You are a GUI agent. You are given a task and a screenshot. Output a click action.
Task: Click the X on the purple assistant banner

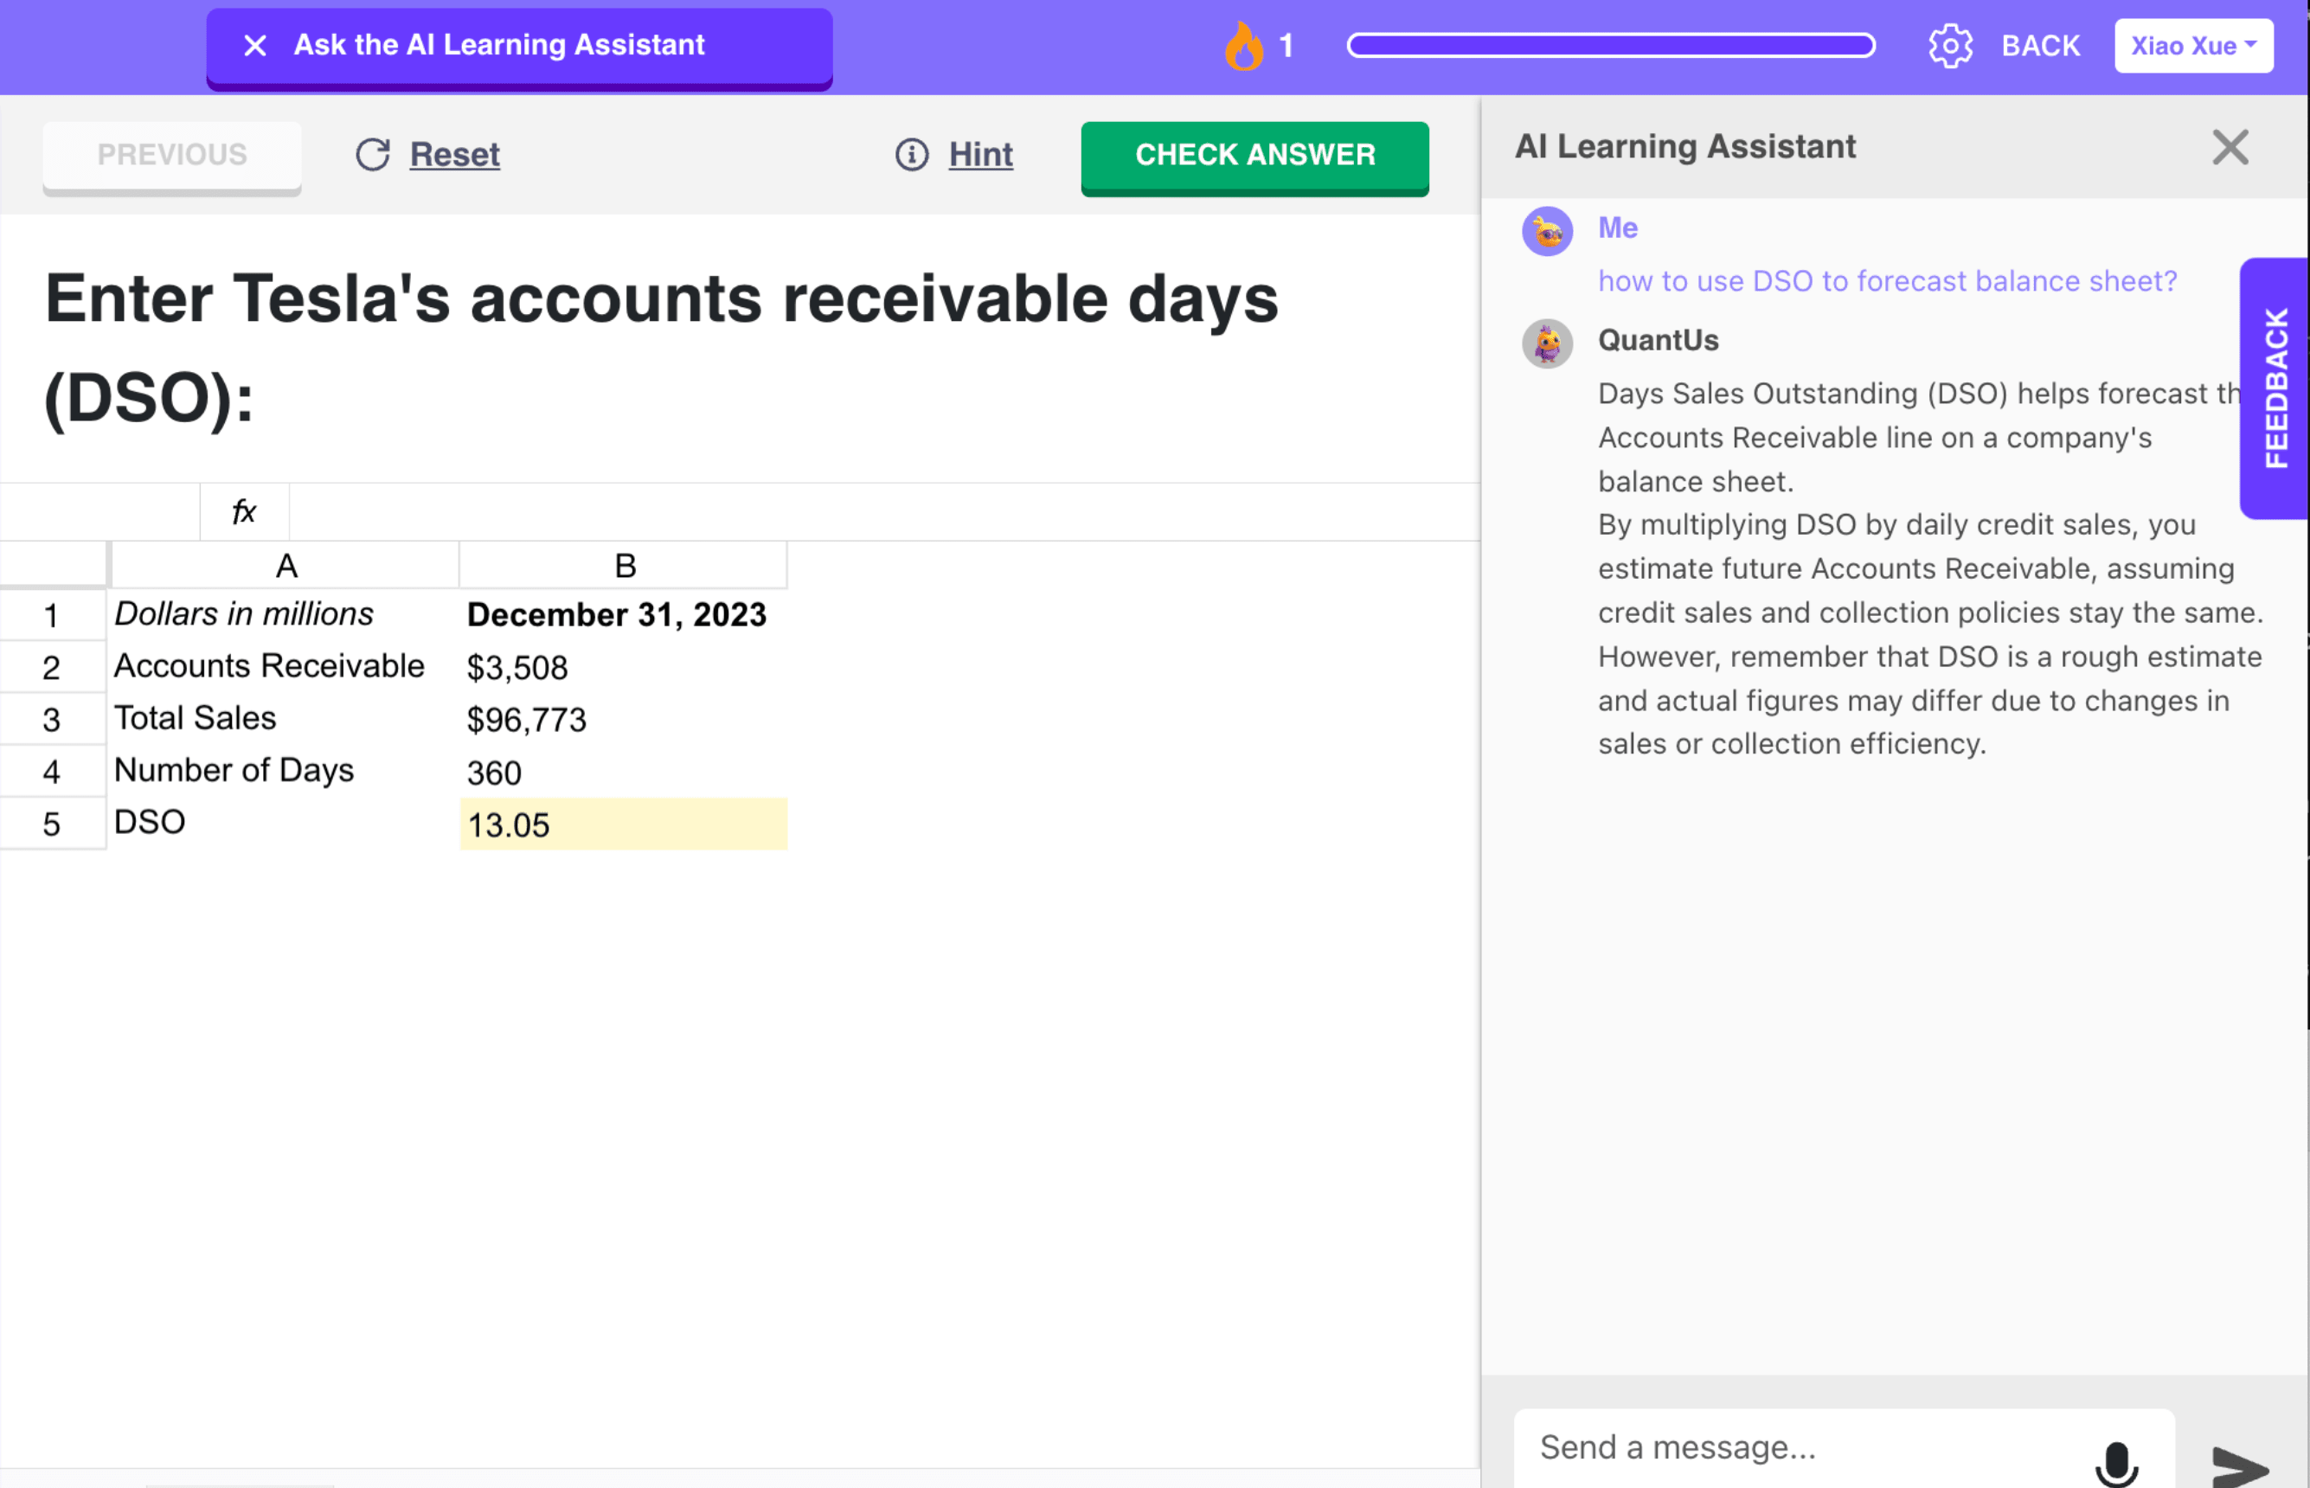point(255,44)
